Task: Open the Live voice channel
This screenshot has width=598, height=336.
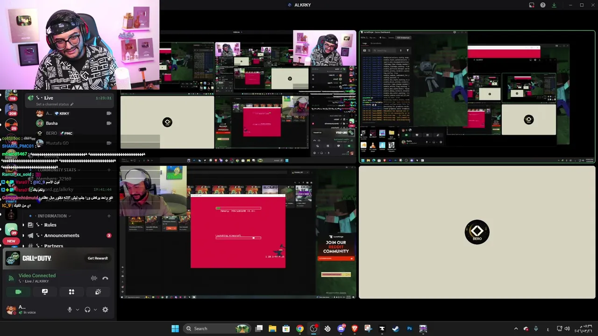Action: (70, 98)
